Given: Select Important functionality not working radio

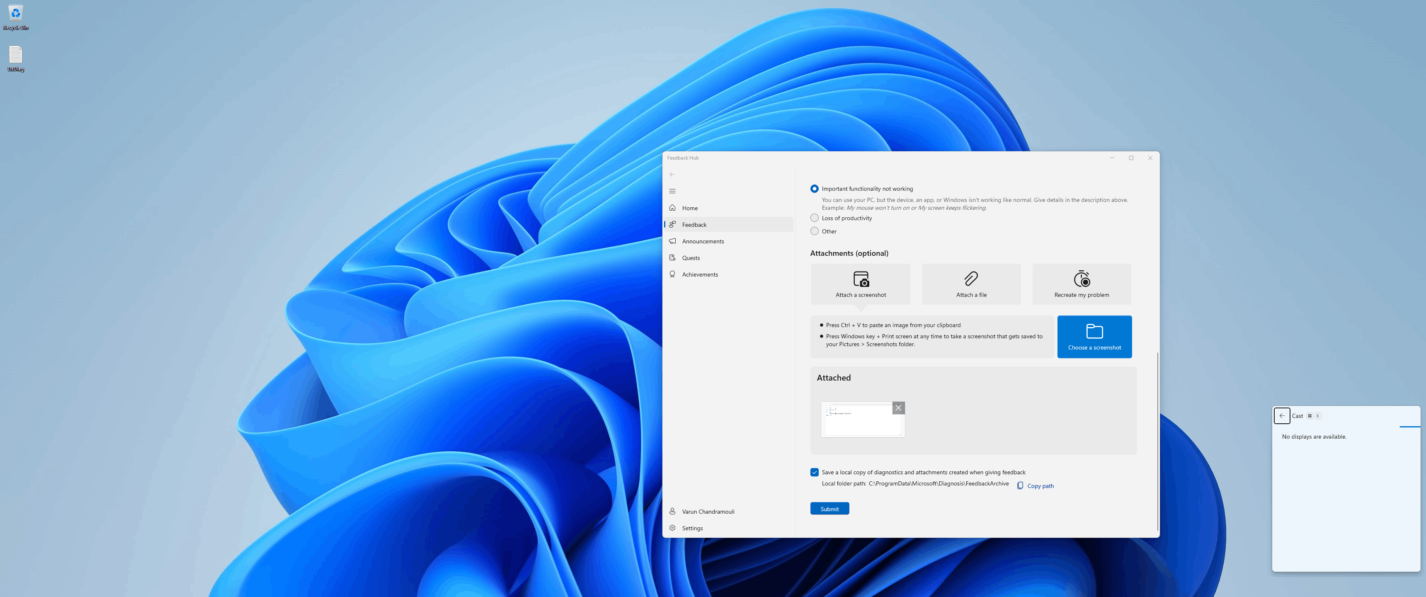Looking at the screenshot, I should coord(814,189).
